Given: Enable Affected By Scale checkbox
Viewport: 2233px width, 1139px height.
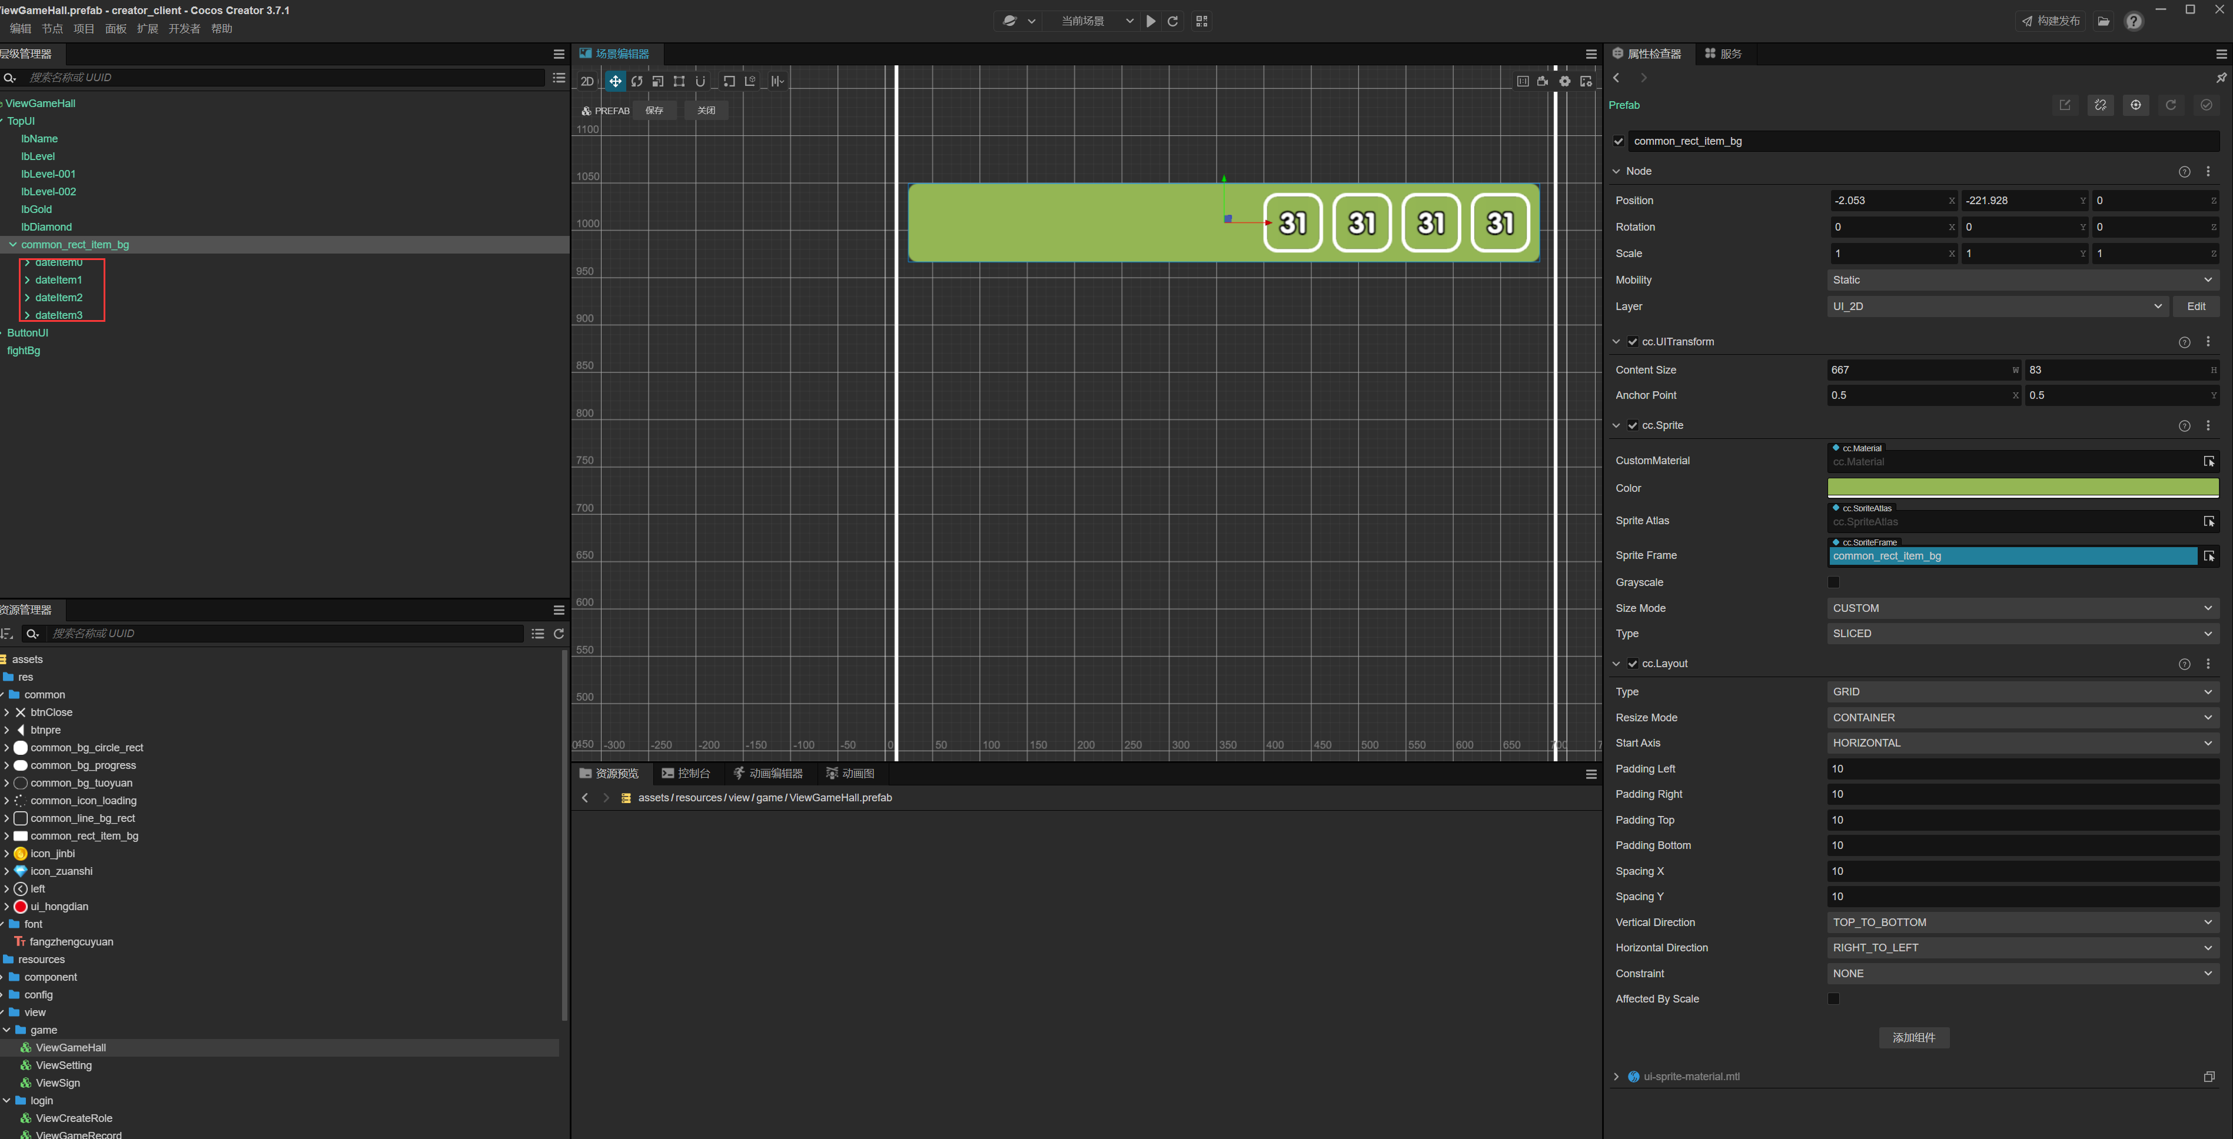Looking at the screenshot, I should tap(1833, 998).
